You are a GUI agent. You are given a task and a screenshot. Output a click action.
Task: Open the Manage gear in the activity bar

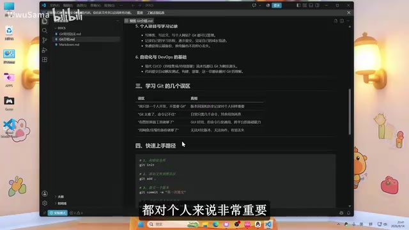click(45, 203)
